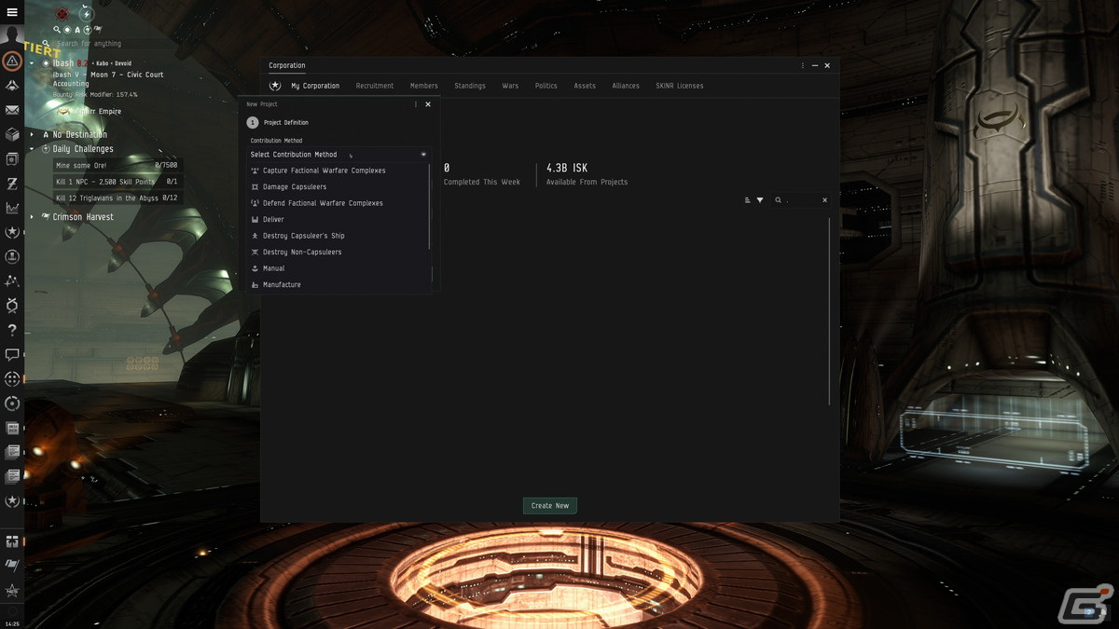This screenshot has width=1119, height=629.
Task: Open the Z-shaped Neocom icon
Action: pos(12,184)
